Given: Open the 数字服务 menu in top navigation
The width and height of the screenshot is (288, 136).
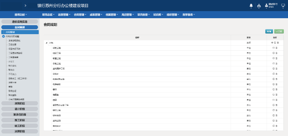Looking at the screenshot, I should point(189,15).
